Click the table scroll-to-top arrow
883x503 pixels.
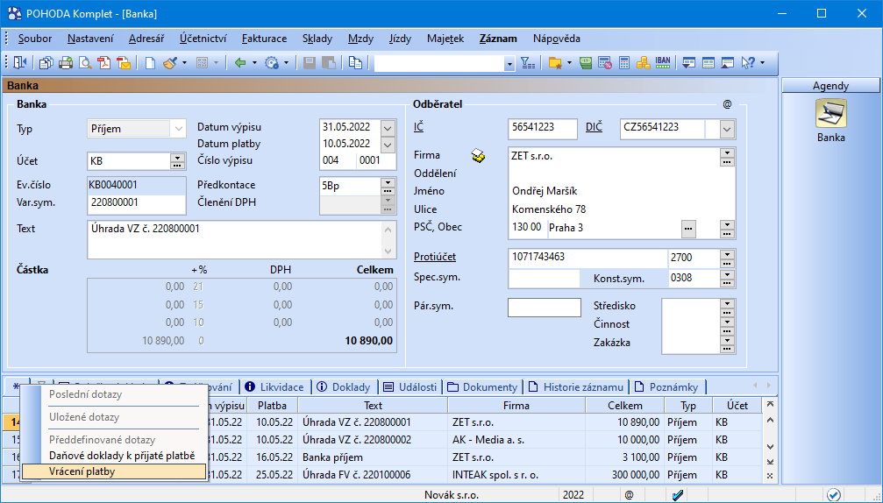tap(770, 405)
